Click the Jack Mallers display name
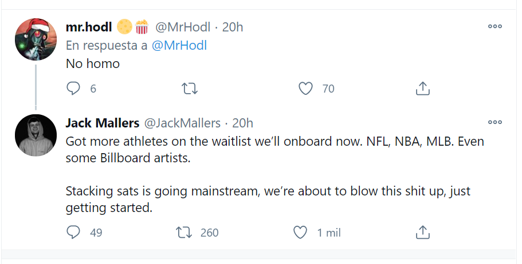This screenshot has width=522, height=264. tap(103, 123)
